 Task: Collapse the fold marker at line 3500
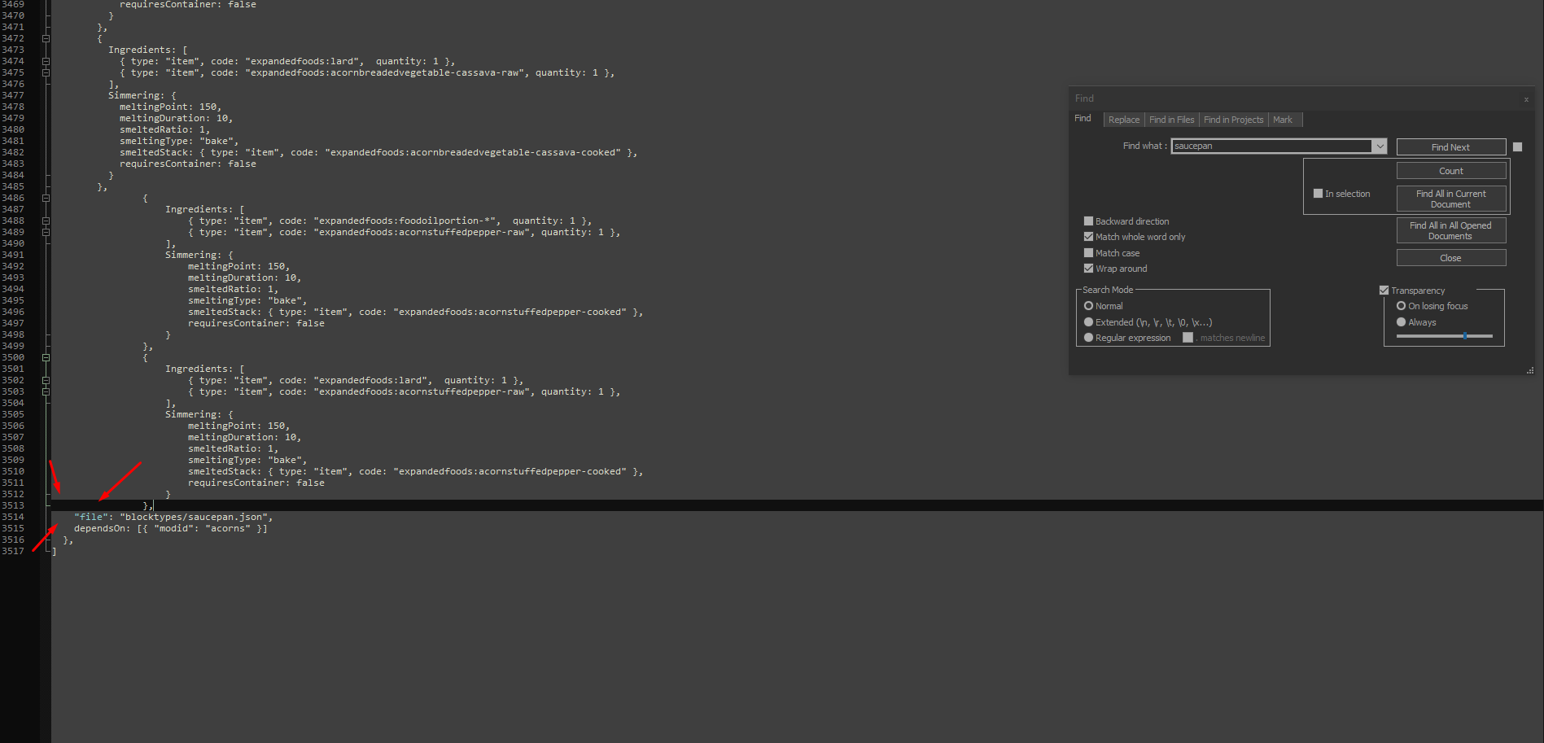(46, 357)
